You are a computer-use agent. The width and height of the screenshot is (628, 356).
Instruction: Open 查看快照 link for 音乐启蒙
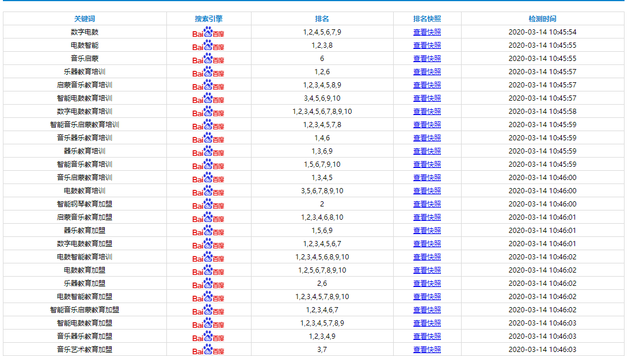(x=427, y=59)
